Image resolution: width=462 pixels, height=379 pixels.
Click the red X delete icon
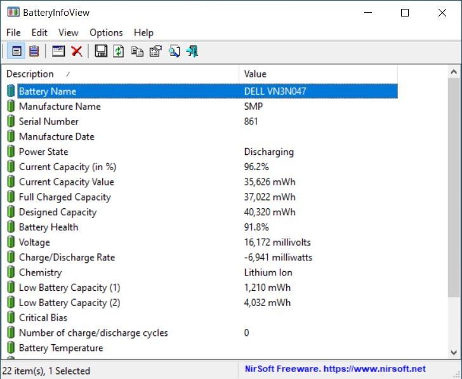coord(77,51)
